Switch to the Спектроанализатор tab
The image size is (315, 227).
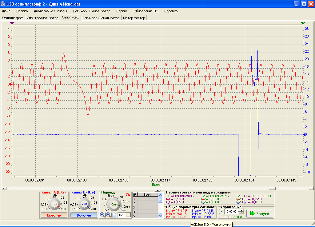(x=42, y=18)
